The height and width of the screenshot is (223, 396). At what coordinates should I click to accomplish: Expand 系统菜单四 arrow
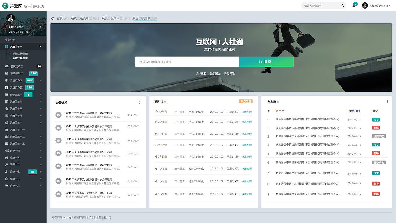pyautogui.click(x=40, y=81)
